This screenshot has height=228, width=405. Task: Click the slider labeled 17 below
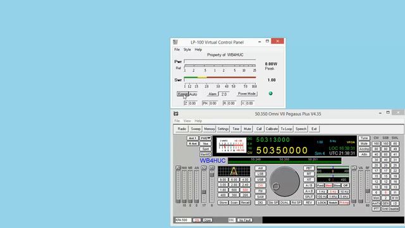click(x=204, y=186)
